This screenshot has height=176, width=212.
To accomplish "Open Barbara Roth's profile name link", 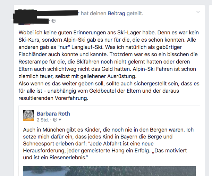I will pos(53,114).
